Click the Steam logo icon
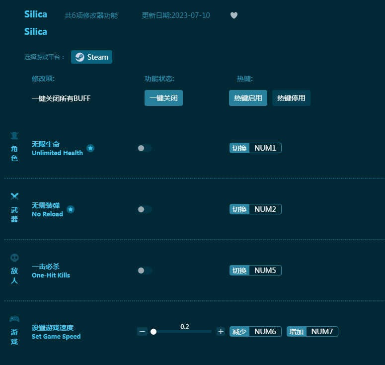The height and width of the screenshot is (365, 385). pyautogui.click(x=79, y=57)
